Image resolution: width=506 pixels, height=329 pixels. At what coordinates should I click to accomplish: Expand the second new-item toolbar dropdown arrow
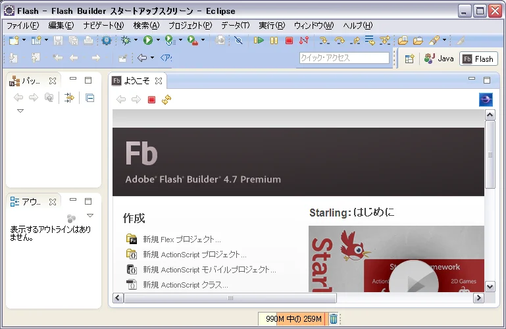tap(46, 40)
